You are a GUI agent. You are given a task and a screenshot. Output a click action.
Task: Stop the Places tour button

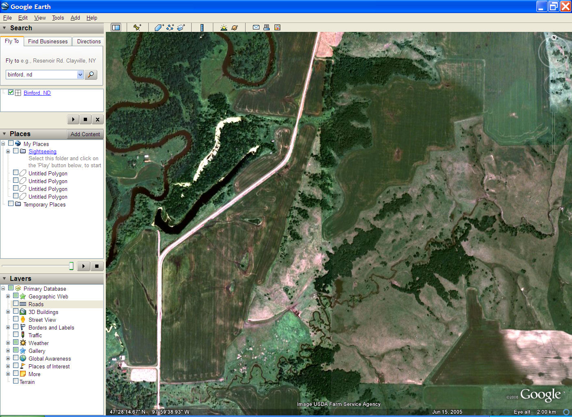(x=97, y=266)
